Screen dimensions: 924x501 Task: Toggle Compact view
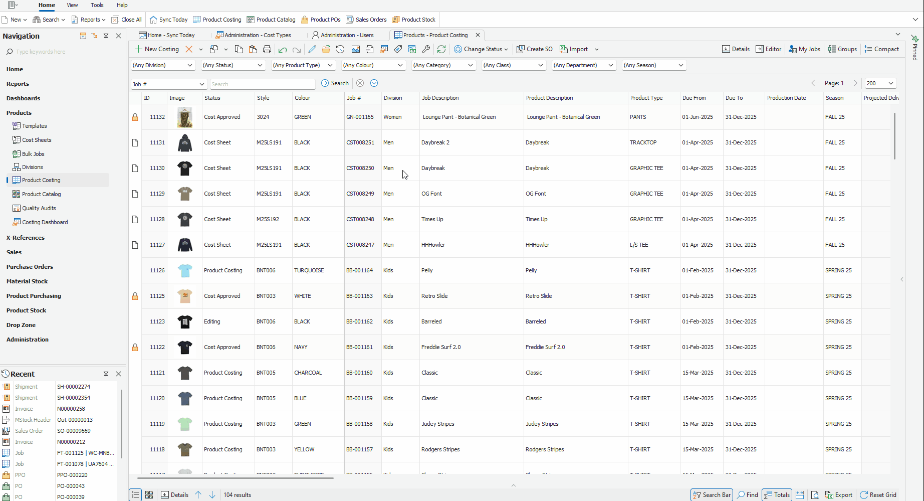click(x=882, y=49)
